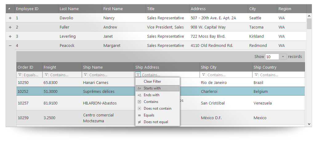Click the scroll down arrow on the scrollbar
Image resolution: width=317 pixels, height=144 pixels.
309,124
